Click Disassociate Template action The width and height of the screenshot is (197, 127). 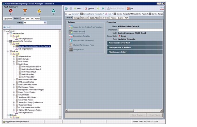(81, 36)
